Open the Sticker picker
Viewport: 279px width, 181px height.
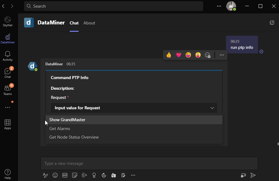75,175
